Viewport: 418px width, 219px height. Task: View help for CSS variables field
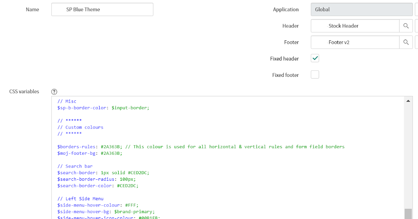click(x=54, y=91)
